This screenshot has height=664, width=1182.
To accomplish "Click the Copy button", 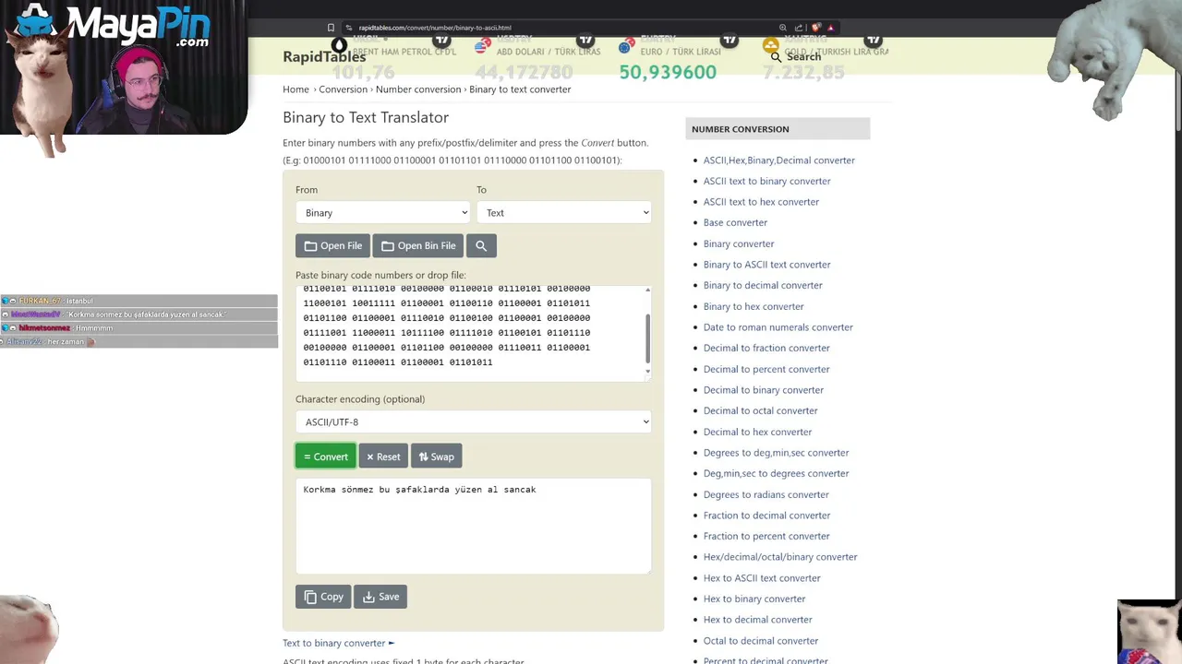I will pos(323,597).
